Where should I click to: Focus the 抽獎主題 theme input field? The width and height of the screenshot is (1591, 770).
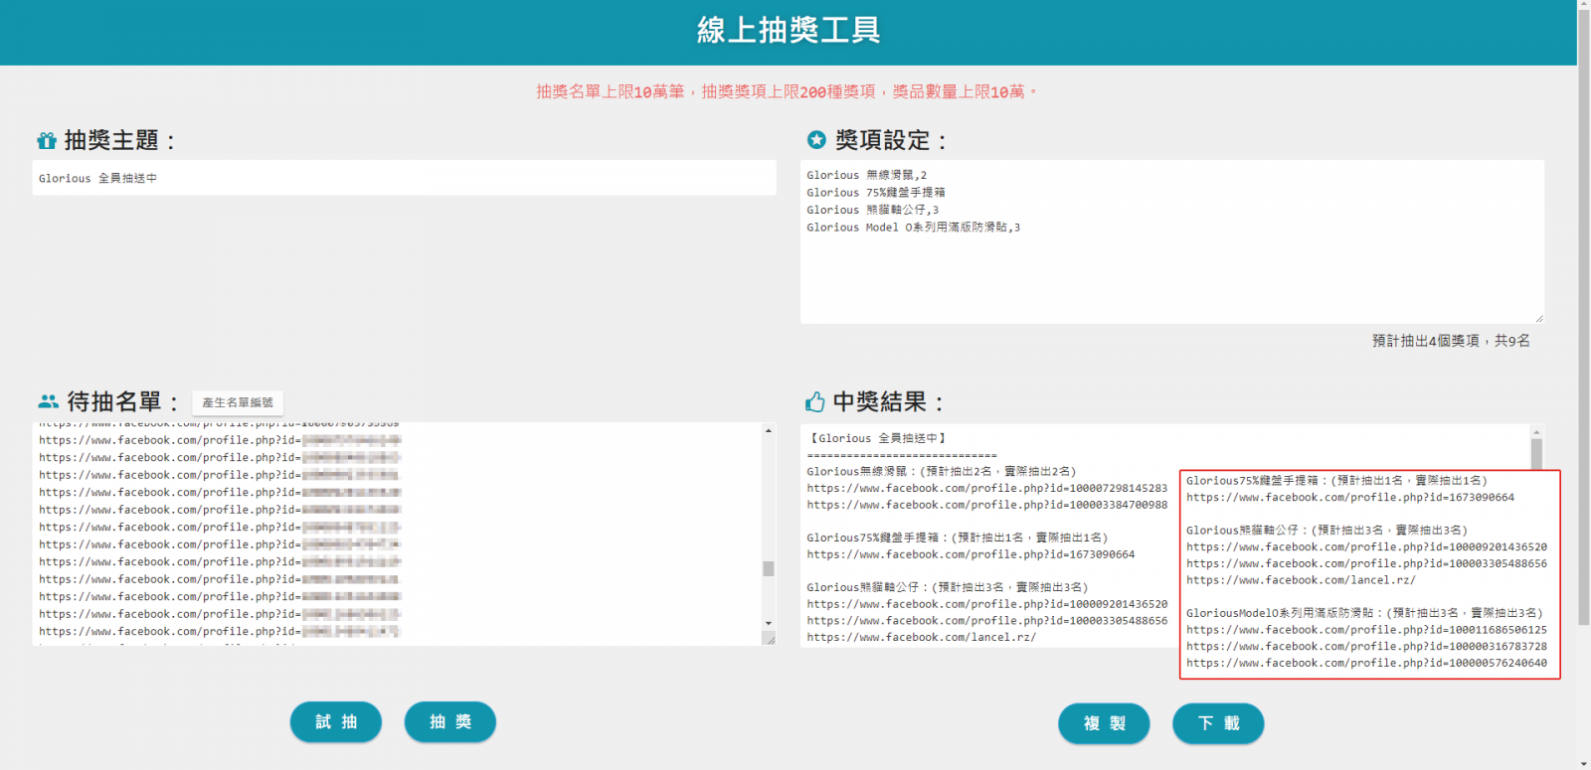pos(404,178)
